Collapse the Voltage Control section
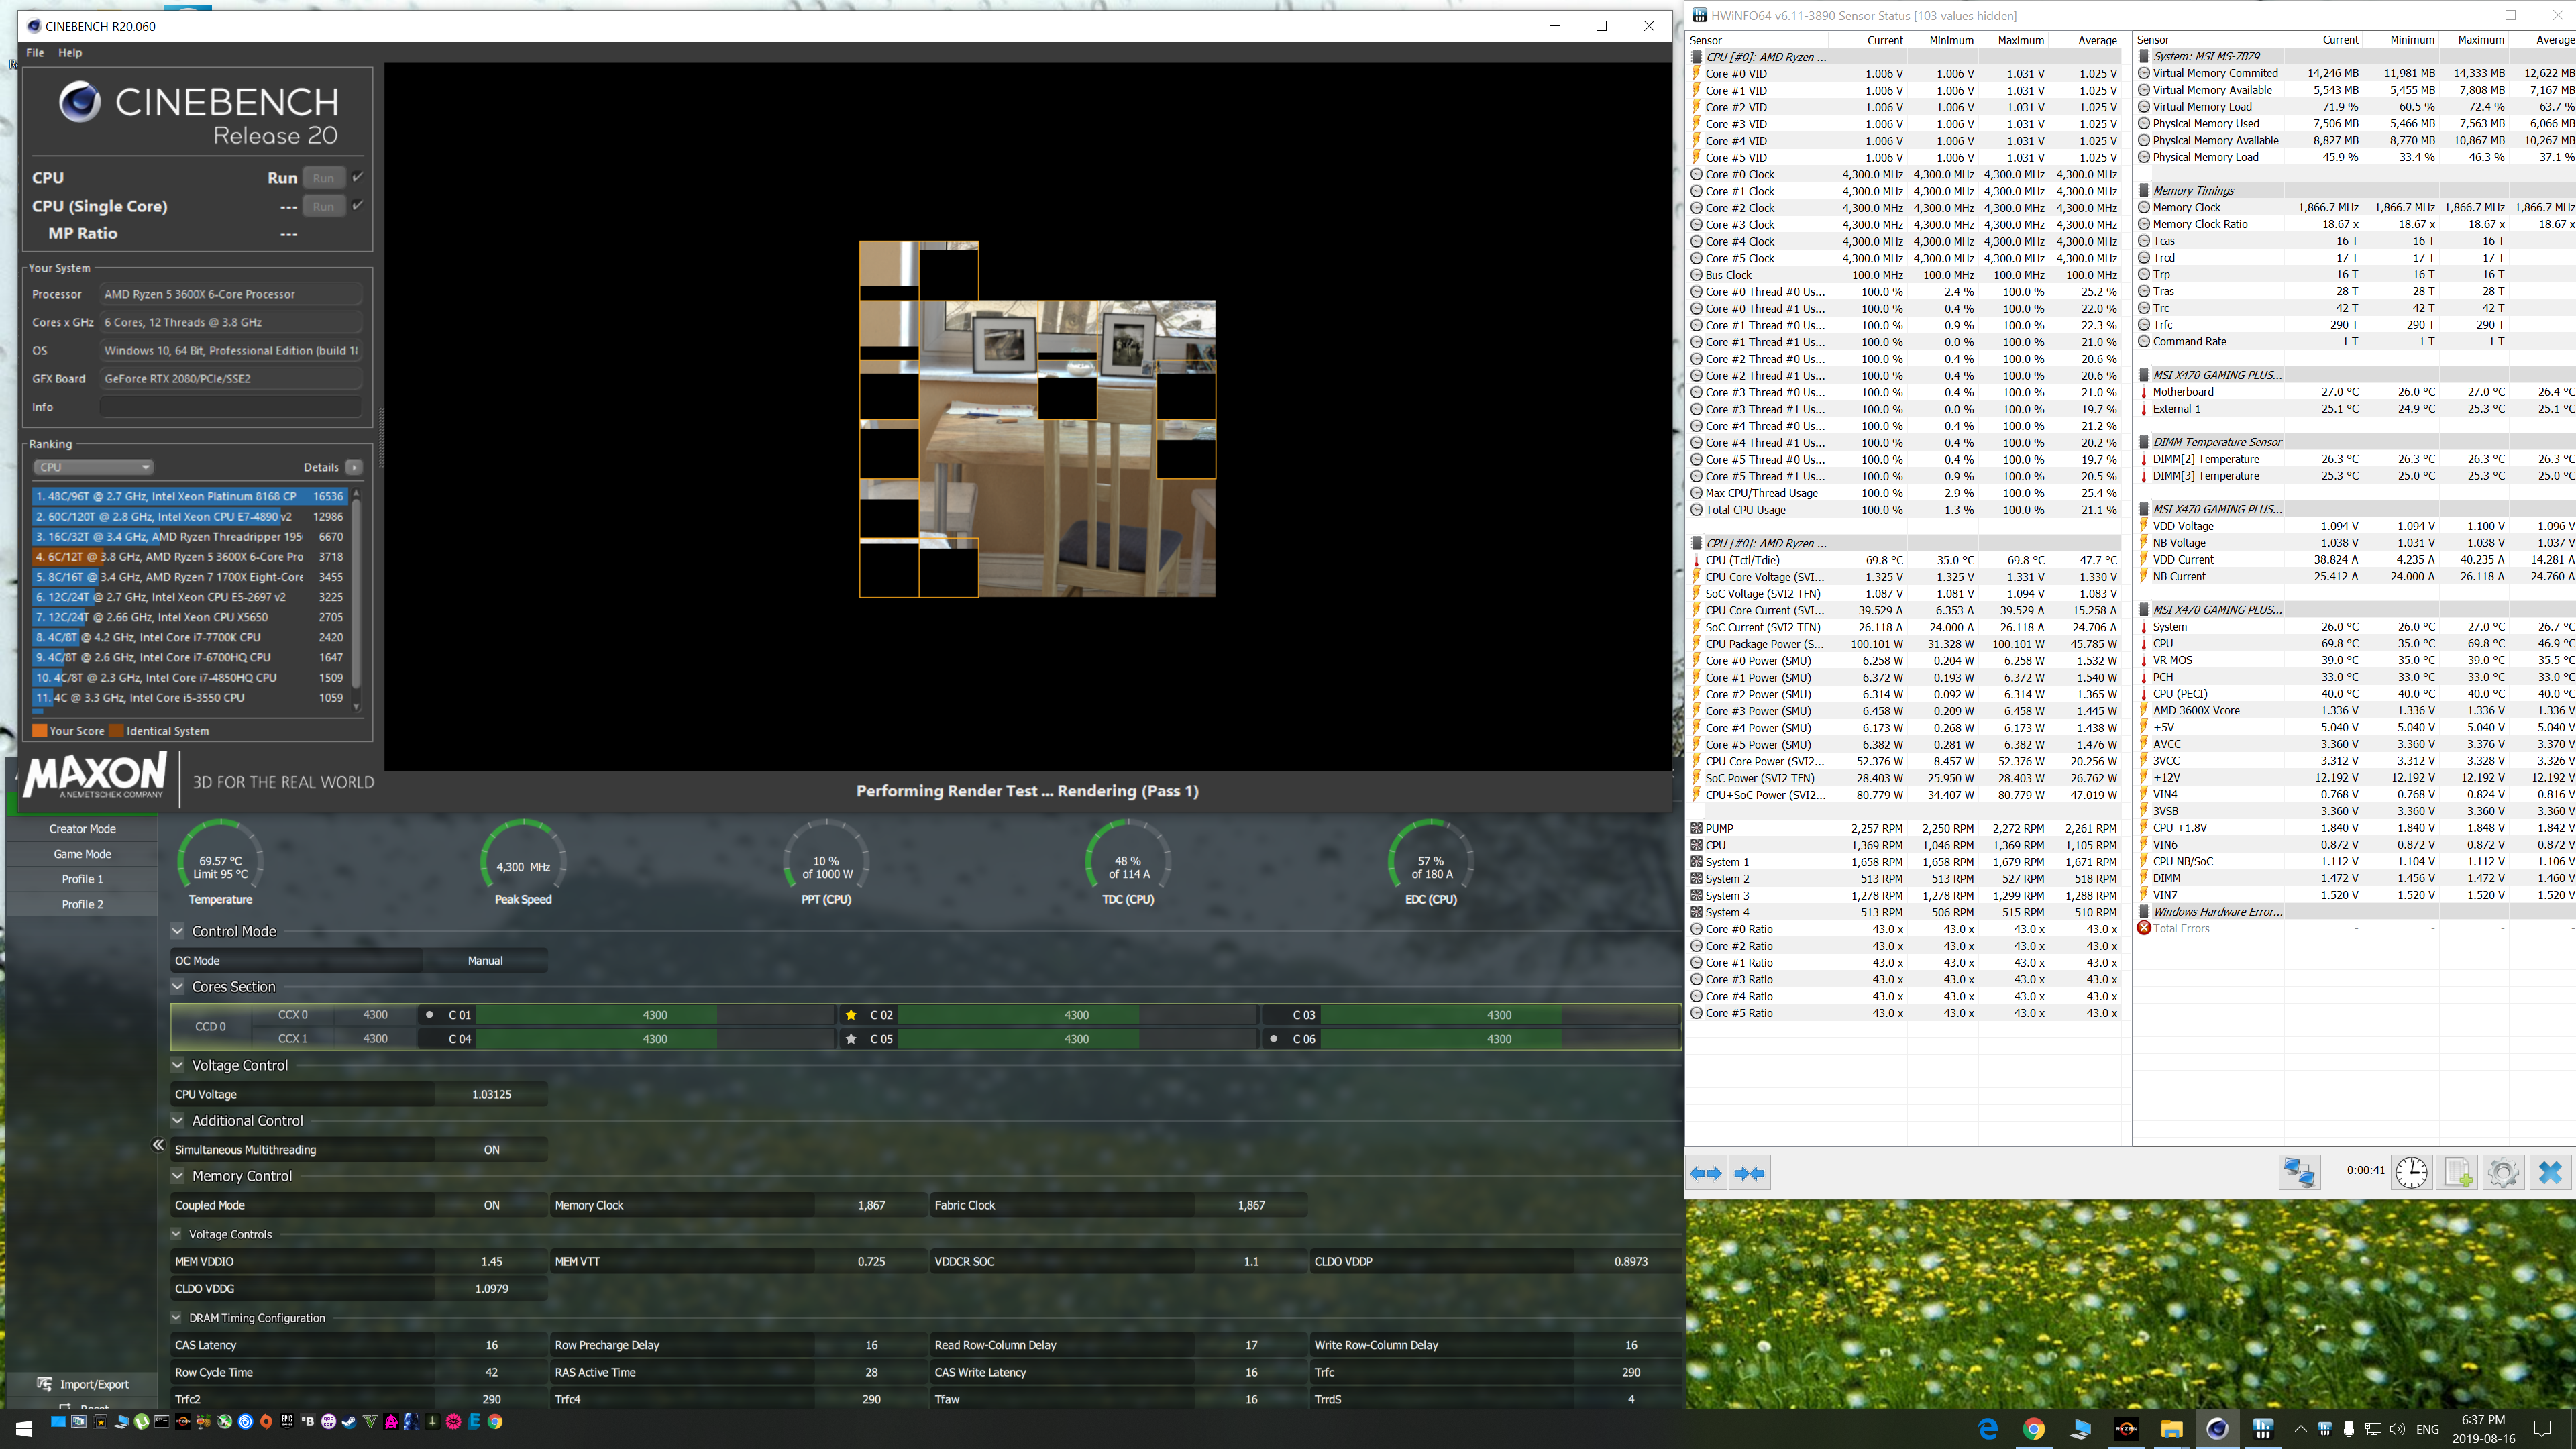This screenshot has width=2576, height=1449. [178, 1065]
